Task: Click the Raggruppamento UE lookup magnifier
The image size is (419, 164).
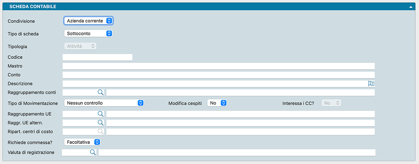Action: [x=100, y=114]
